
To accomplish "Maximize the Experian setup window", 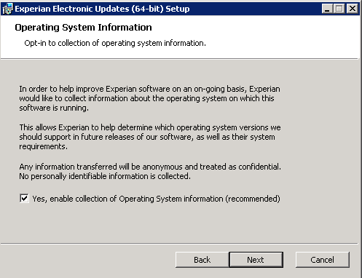I will pos(339,9).
